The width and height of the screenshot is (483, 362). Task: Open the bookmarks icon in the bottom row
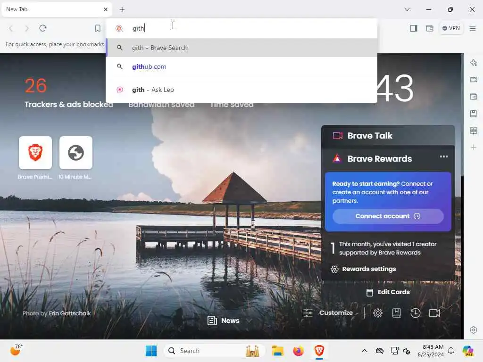click(x=396, y=313)
